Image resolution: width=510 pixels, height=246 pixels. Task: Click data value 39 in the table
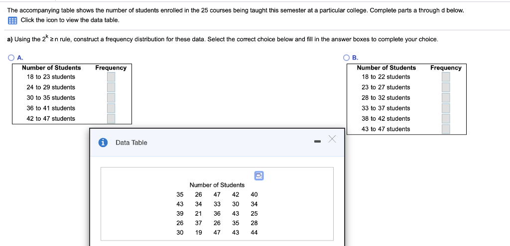[x=180, y=214]
